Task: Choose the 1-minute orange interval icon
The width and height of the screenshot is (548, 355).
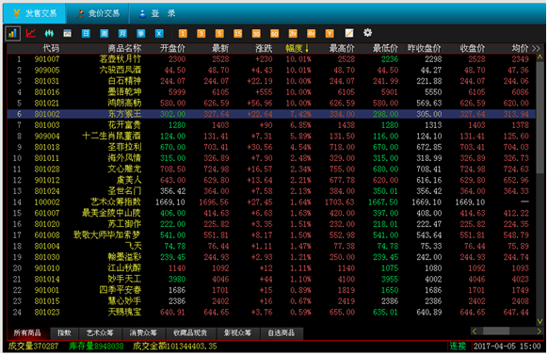Action: 183,34
